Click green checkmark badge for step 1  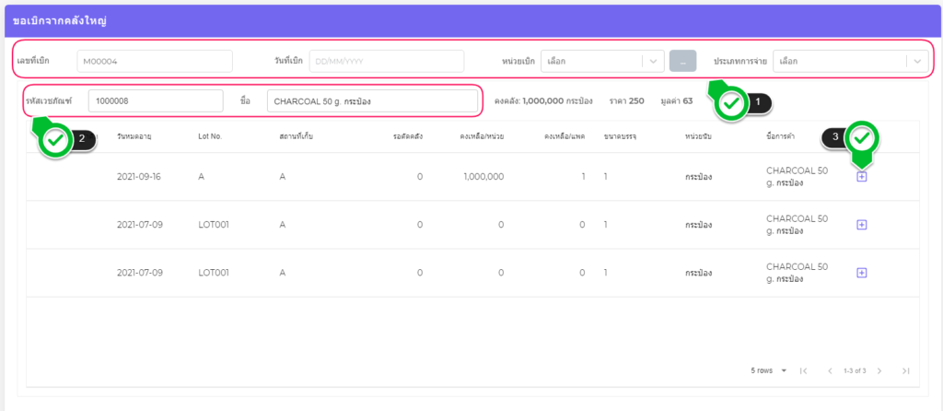click(732, 103)
